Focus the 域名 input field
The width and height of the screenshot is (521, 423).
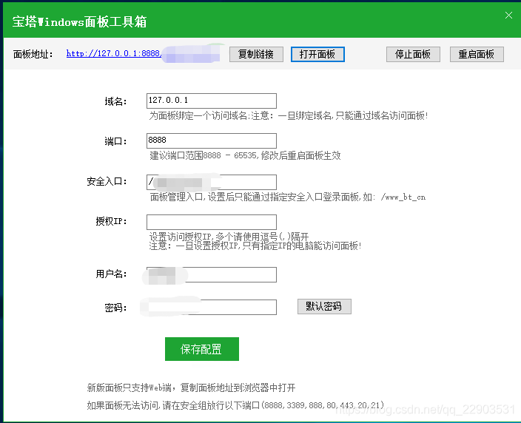point(212,101)
